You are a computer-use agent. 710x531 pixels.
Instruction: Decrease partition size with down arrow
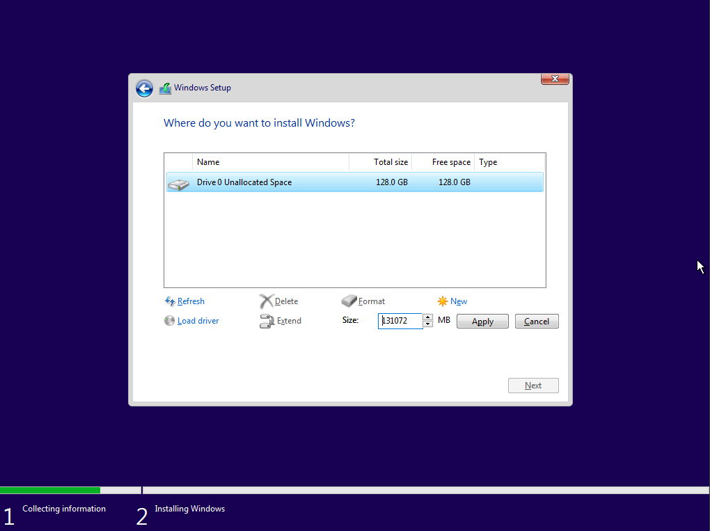[427, 324]
